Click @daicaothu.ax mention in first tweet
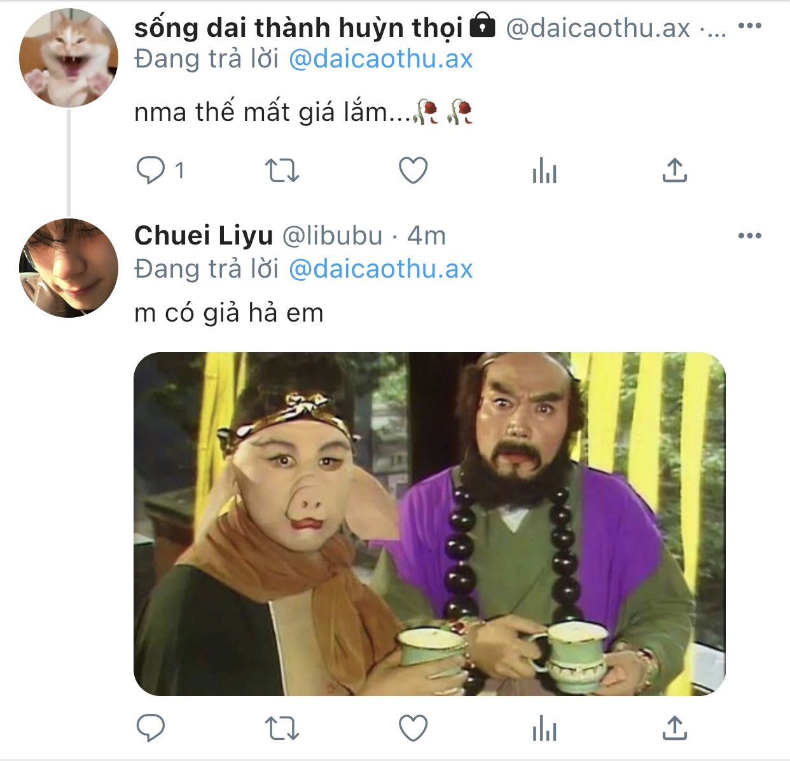Screen dimensions: 790x761 point(380,59)
